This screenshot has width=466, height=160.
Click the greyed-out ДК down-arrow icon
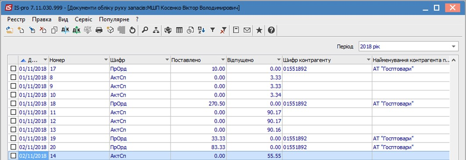pos(88,30)
